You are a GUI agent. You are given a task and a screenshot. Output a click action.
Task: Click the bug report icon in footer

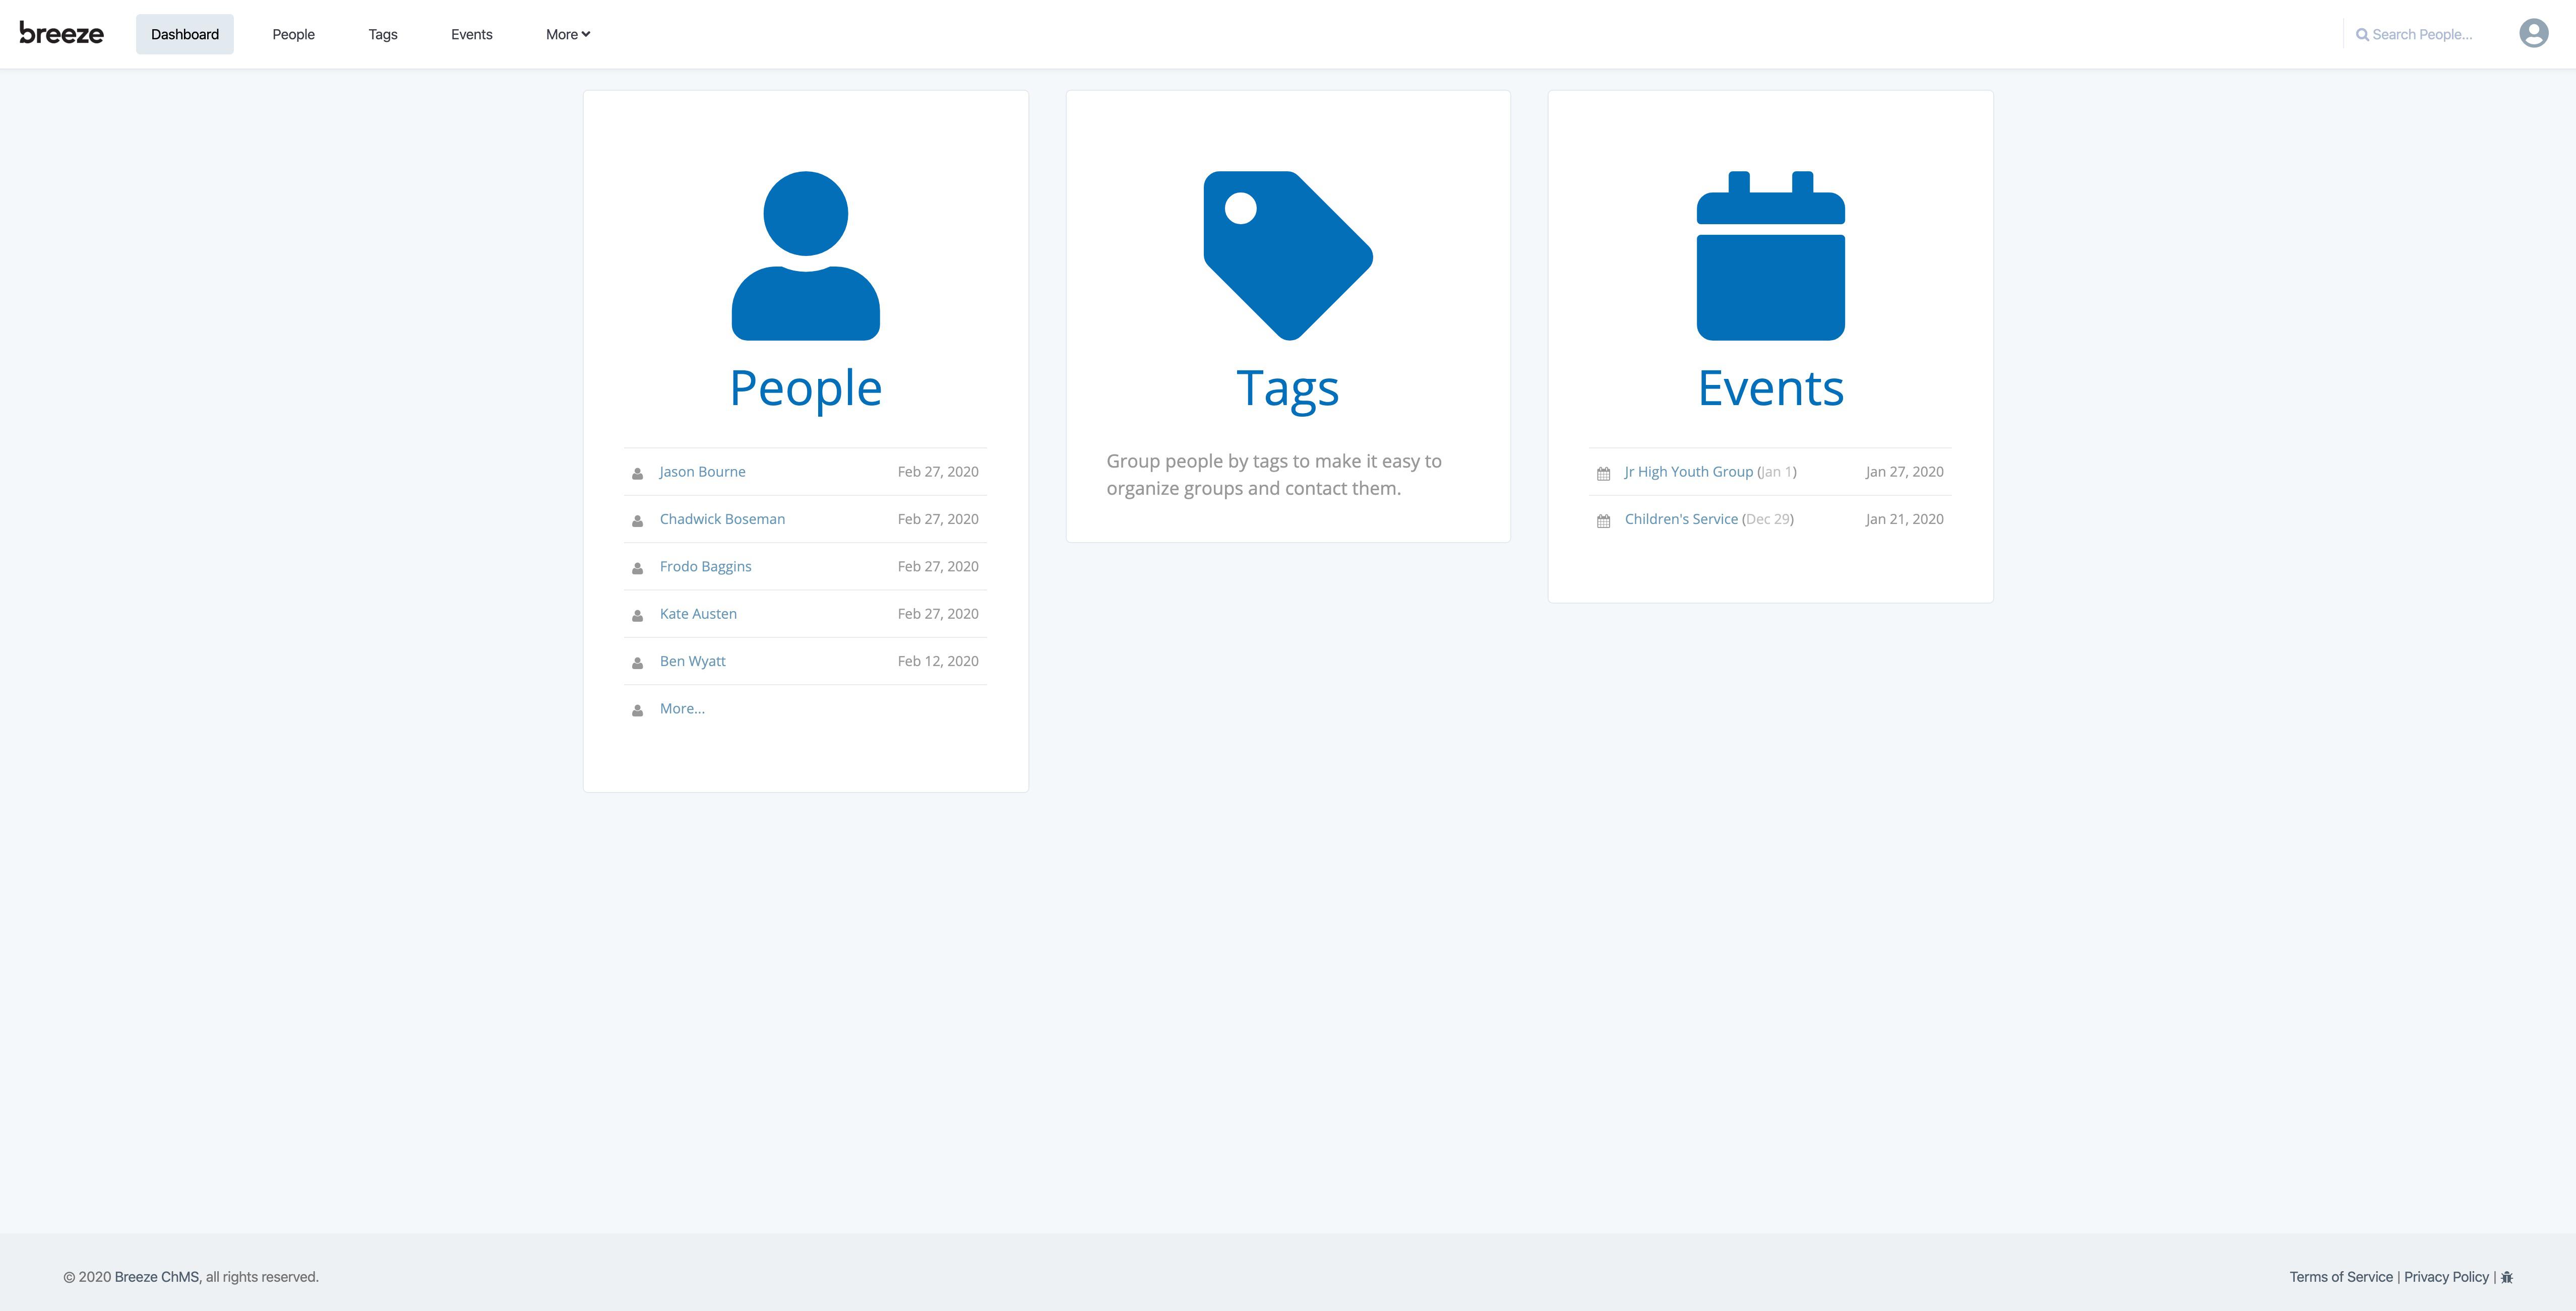click(x=2507, y=1277)
